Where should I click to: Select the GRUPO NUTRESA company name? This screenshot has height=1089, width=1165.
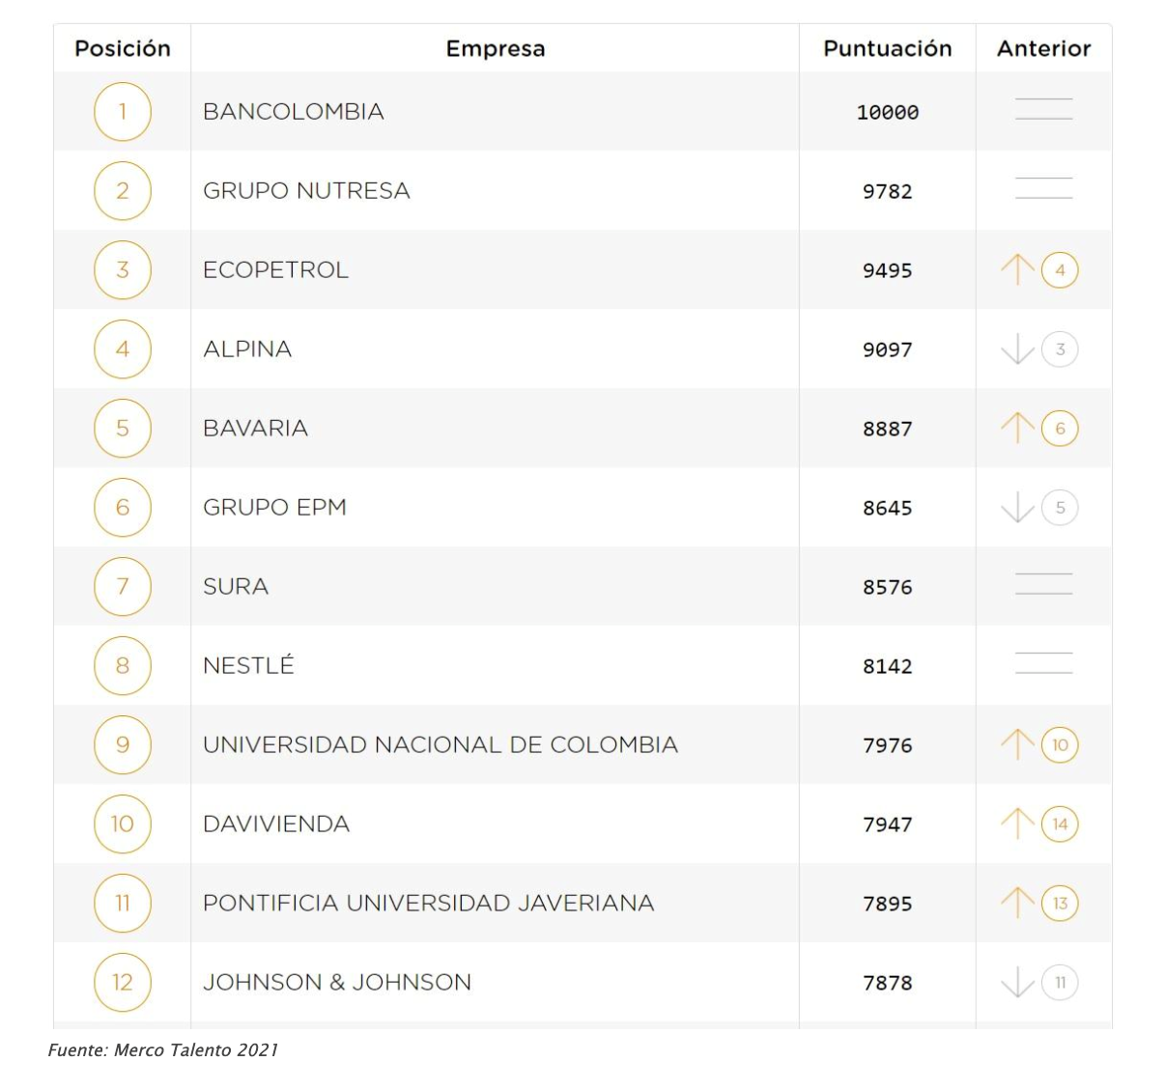click(x=306, y=190)
